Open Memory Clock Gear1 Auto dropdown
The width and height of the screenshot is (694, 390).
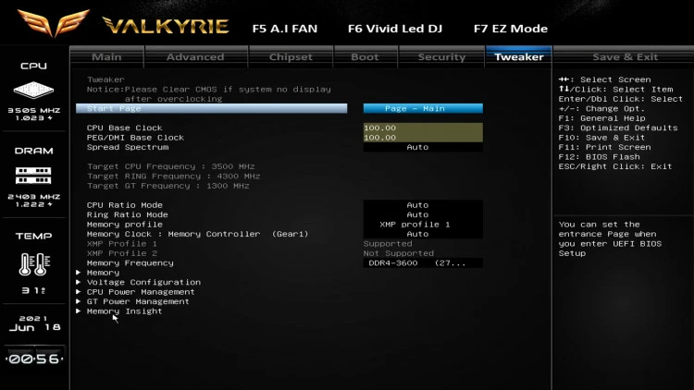(x=423, y=234)
